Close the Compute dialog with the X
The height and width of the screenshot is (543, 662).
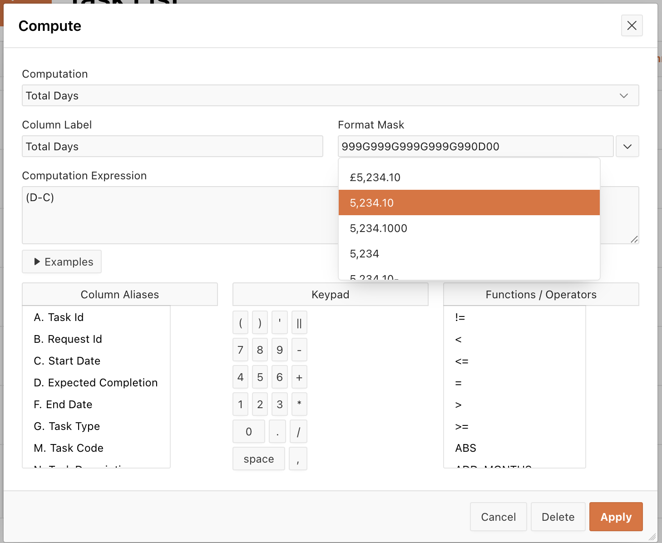(x=632, y=25)
